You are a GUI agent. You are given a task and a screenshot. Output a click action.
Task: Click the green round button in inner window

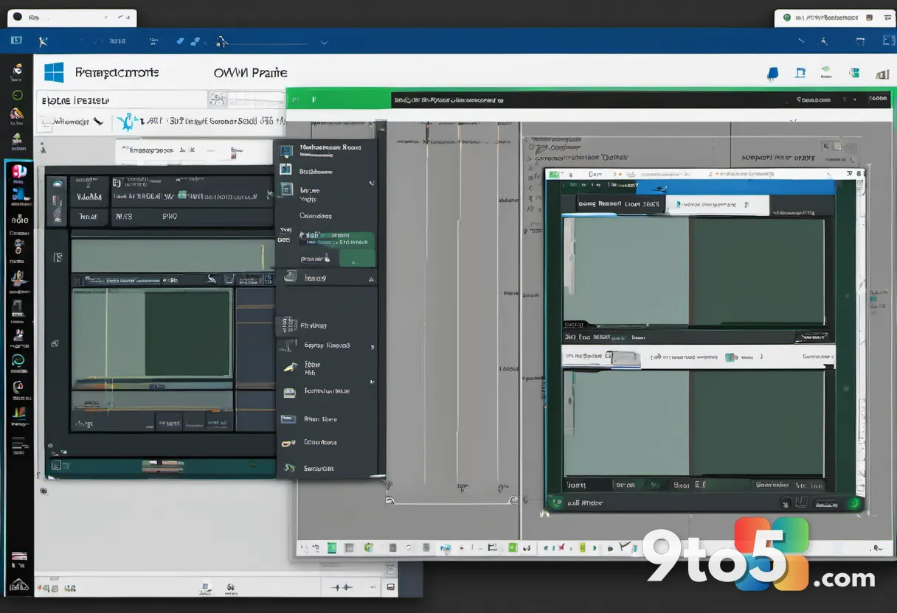click(x=853, y=504)
